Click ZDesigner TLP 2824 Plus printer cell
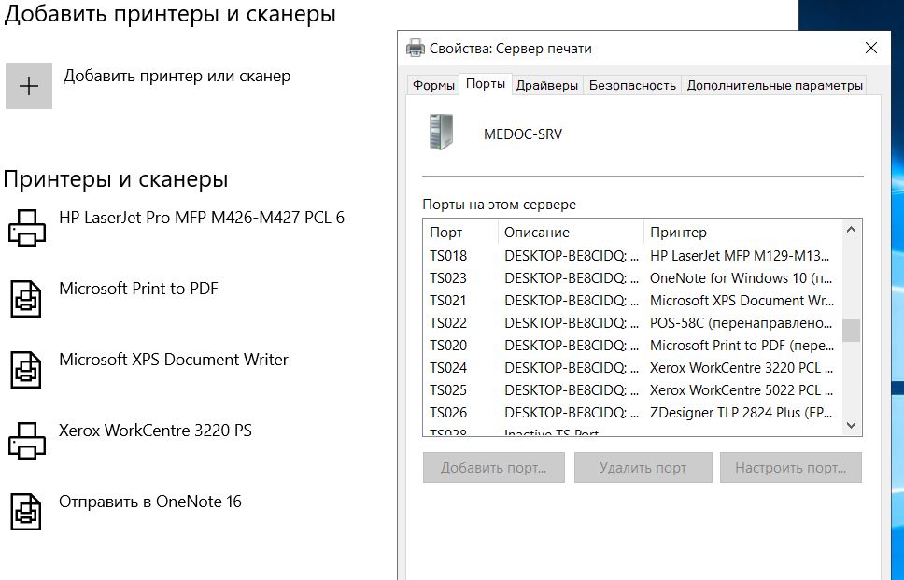 pos(742,413)
